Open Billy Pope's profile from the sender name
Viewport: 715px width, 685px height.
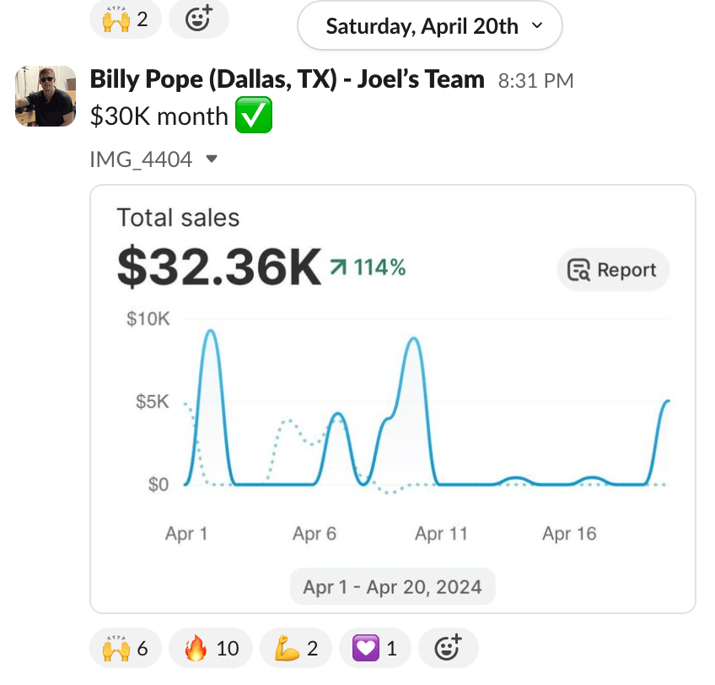pyautogui.click(x=287, y=80)
